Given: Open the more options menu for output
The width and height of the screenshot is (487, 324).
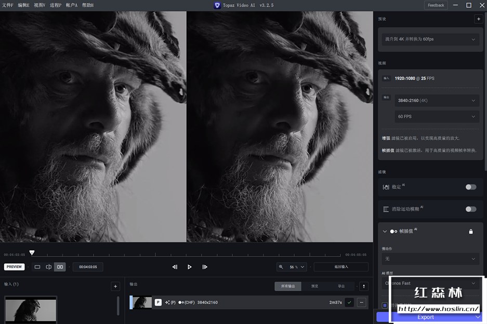Looking at the screenshot, I should [362, 302].
